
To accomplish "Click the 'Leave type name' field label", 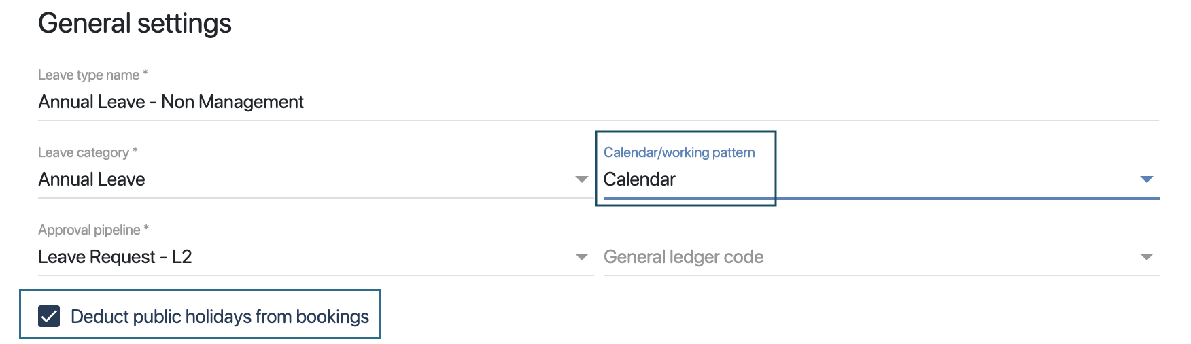I will pyautogui.click(x=88, y=75).
